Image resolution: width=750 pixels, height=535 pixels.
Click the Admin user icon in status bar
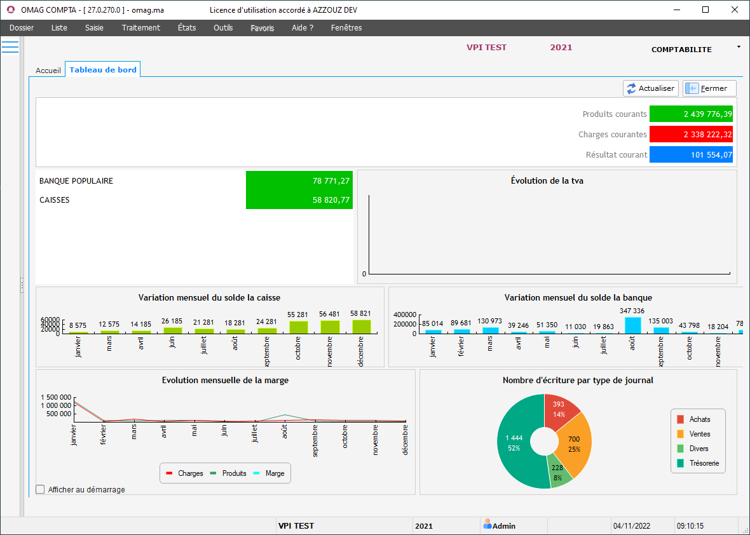click(x=487, y=525)
